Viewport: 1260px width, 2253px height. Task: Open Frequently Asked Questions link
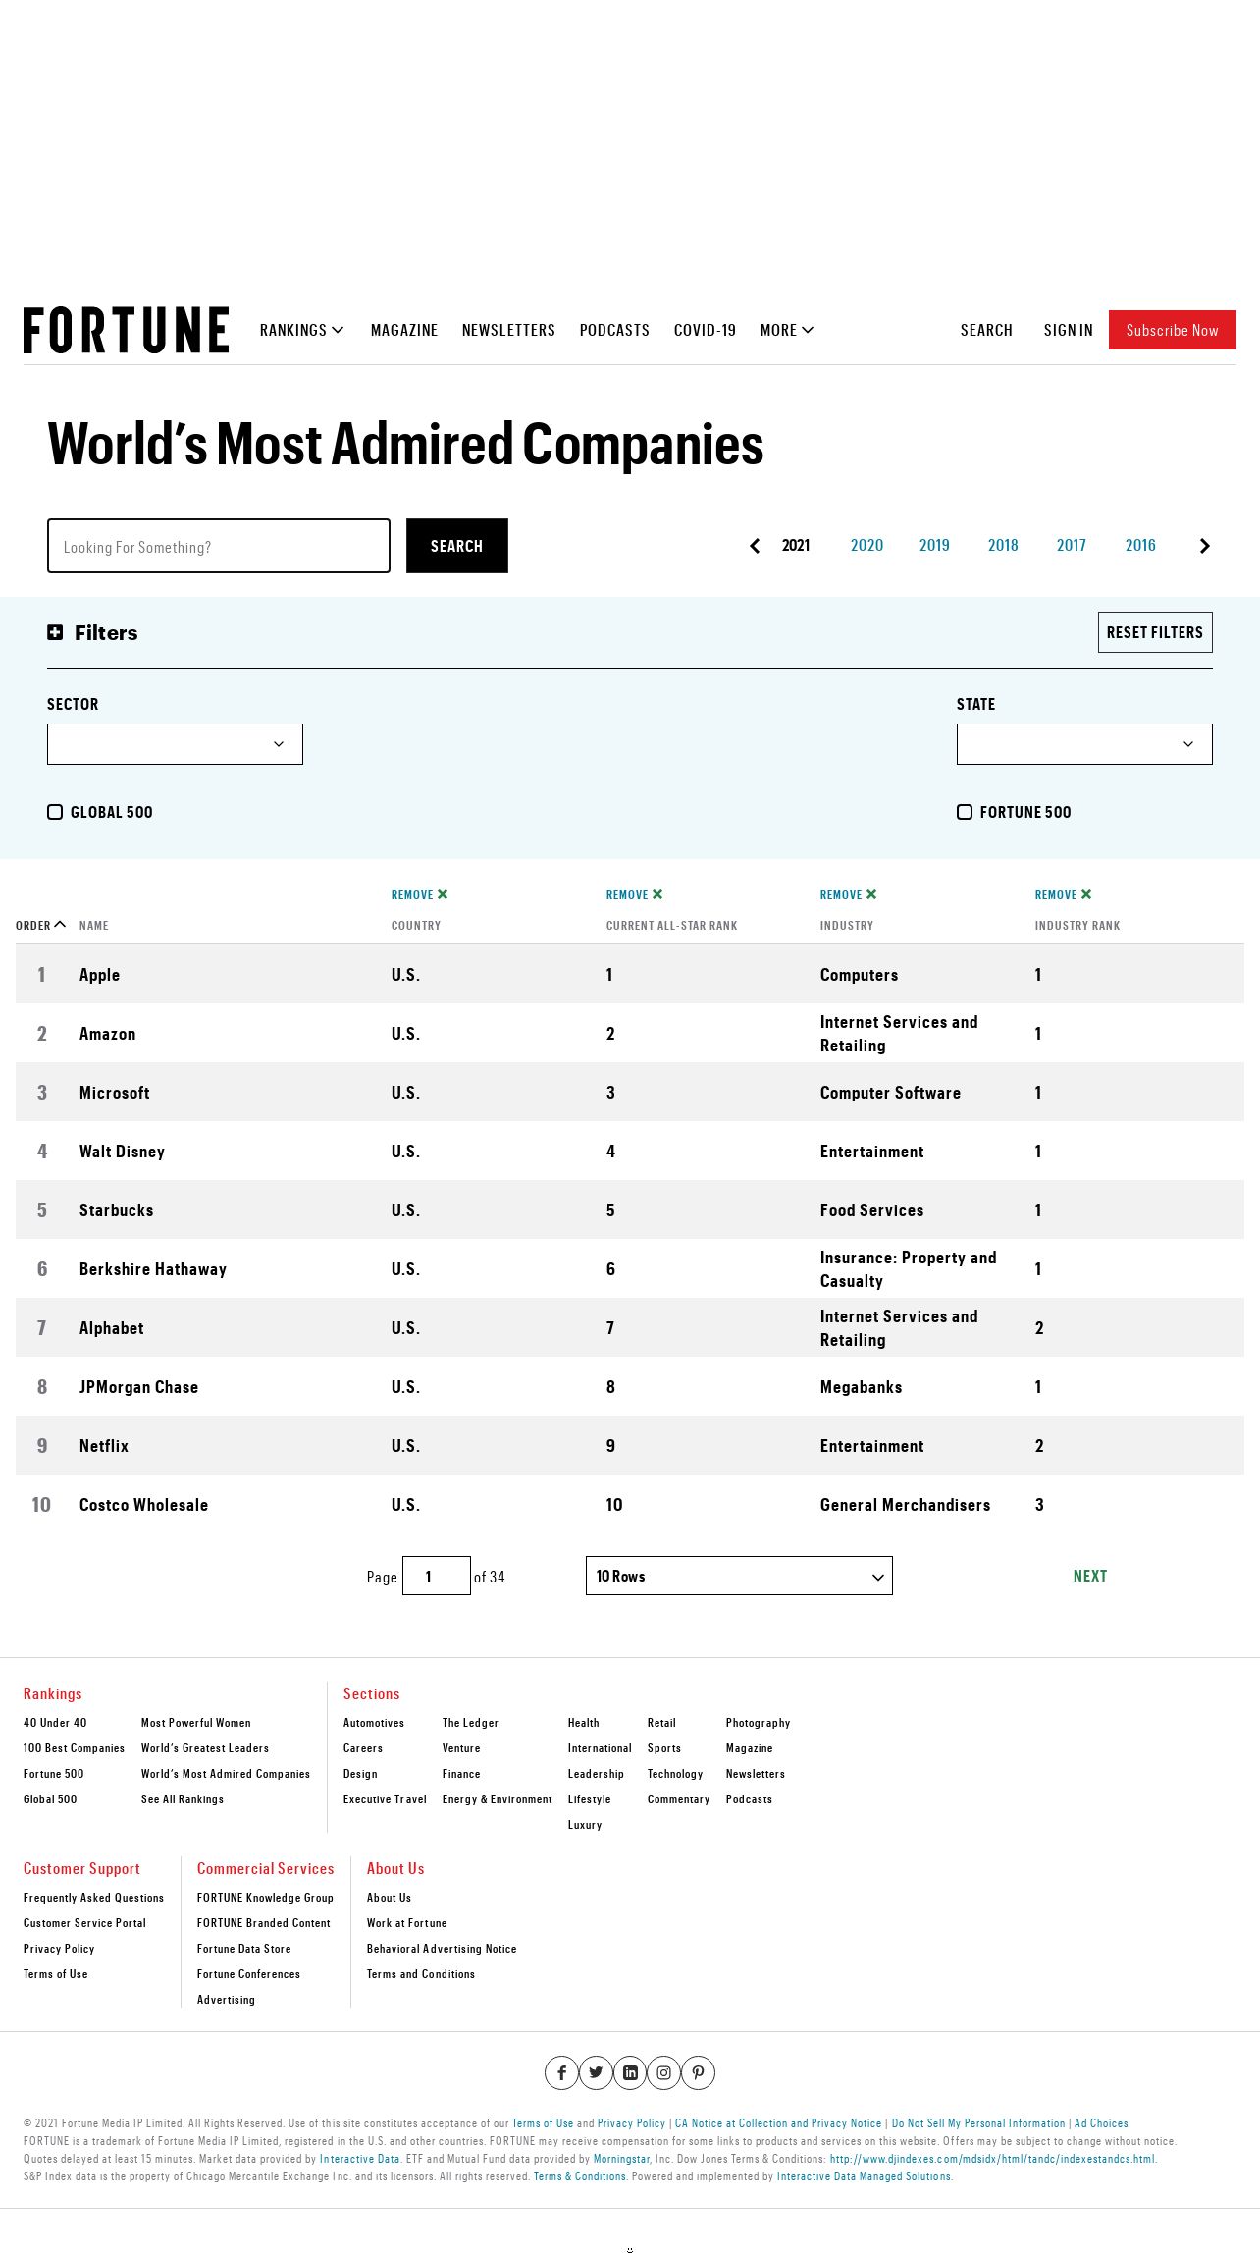94,1898
